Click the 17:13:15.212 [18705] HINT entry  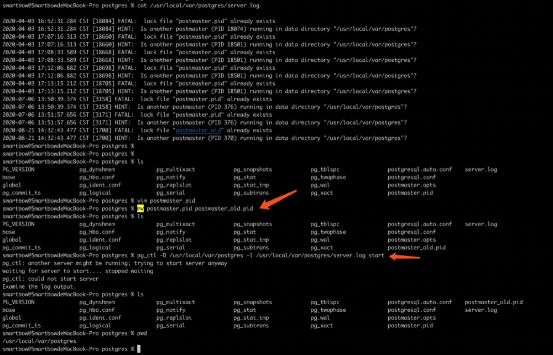tap(210, 91)
